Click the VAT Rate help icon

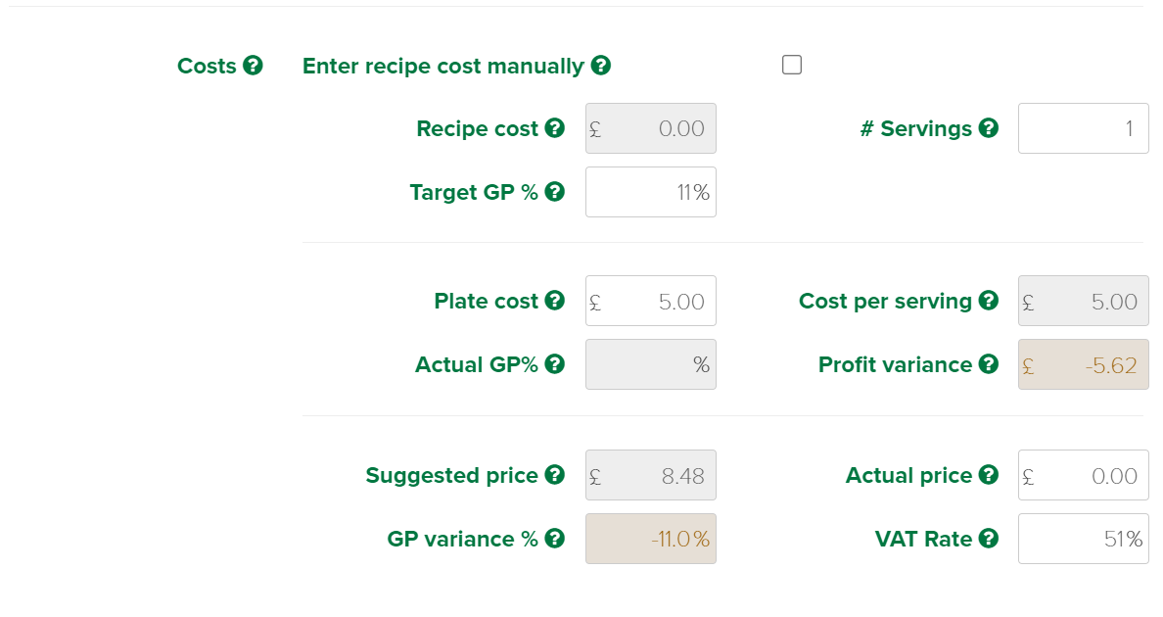pyautogui.click(x=988, y=539)
